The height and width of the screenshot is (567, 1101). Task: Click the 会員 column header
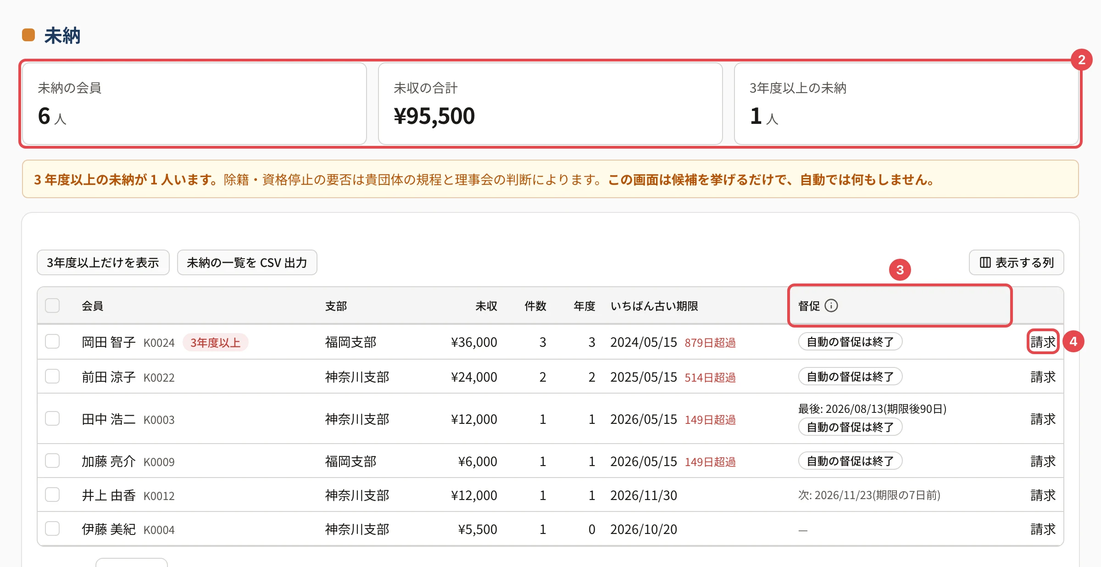(x=92, y=306)
